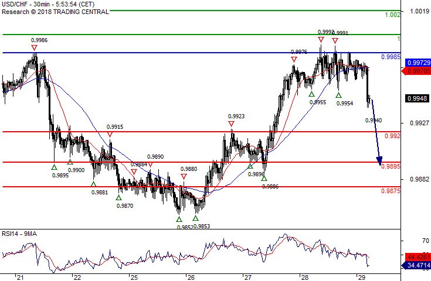This screenshot has height=281, width=431.
Task: Click the red 0.9875 support level label
Action: click(391, 191)
